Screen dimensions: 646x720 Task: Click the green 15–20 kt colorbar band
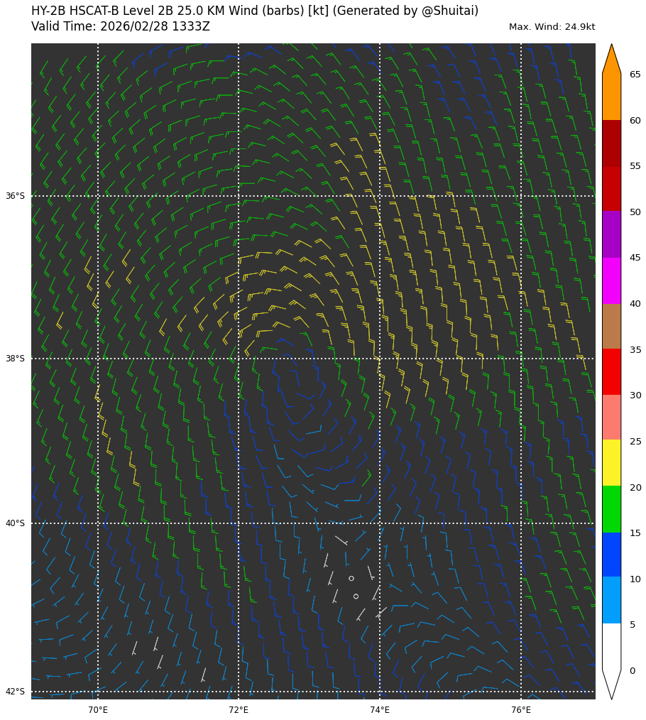(611, 508)
